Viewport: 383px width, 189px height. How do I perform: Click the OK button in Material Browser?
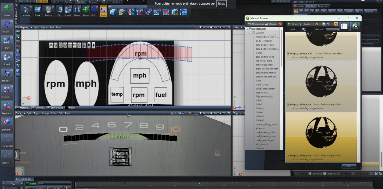tap(349, 166)
